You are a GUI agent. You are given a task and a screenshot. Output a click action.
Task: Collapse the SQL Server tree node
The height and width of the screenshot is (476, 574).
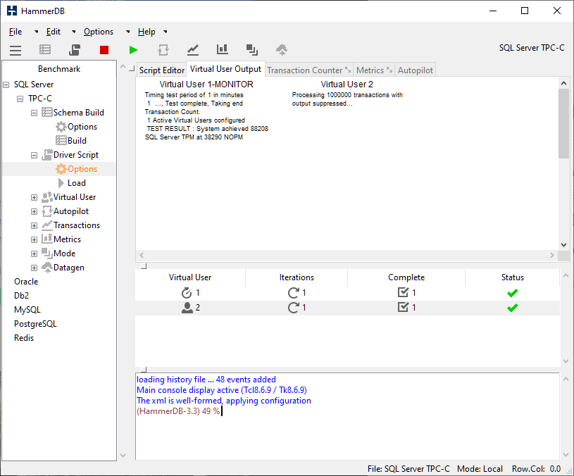[x=6, y=85]
